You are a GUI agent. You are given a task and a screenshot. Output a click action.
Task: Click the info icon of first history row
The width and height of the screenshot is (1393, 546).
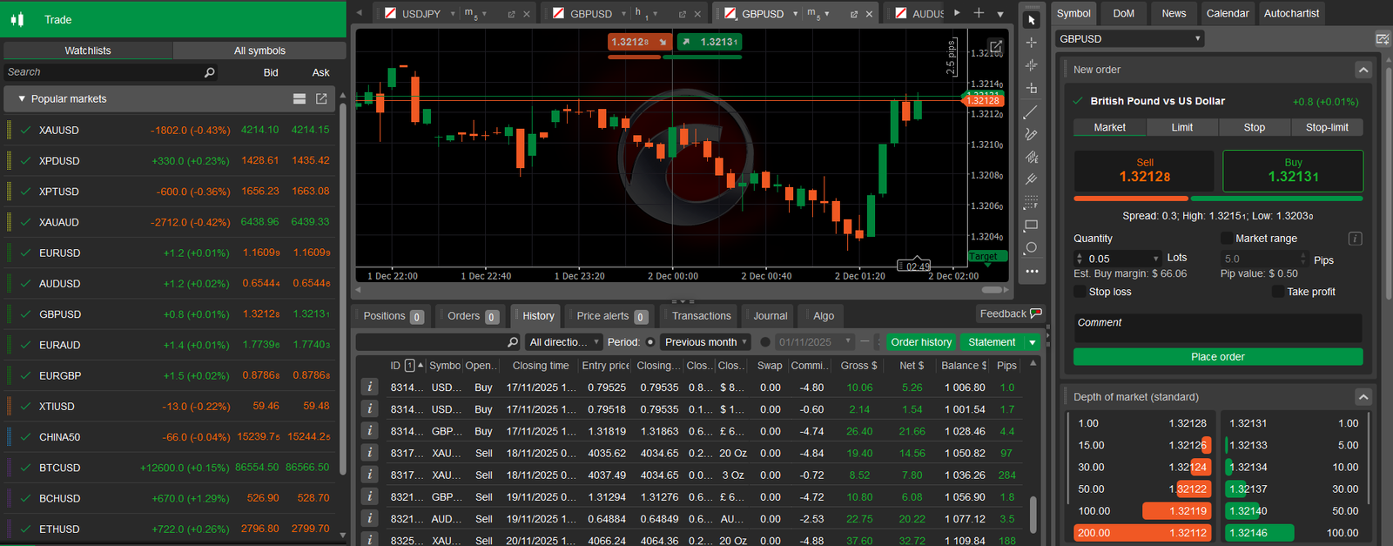point(370,388)
